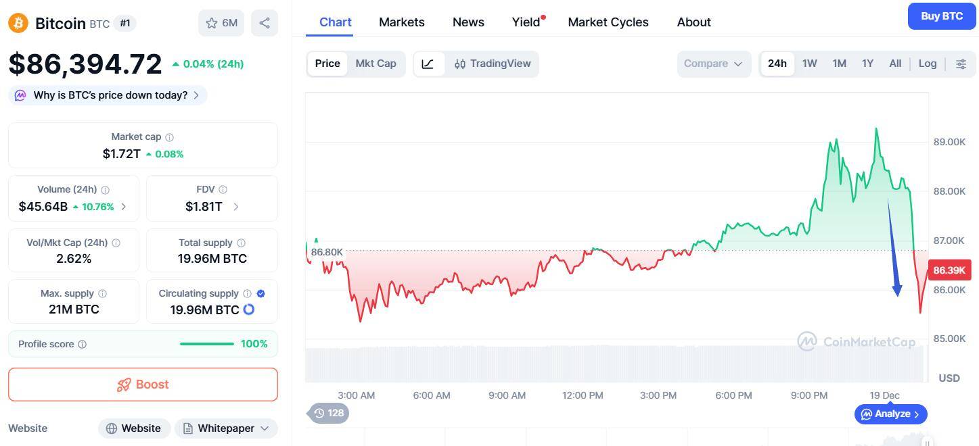The width and height of the screenshot is (979, 446).
Task: Click the star watchlist icon
Action: coord(212,23)
